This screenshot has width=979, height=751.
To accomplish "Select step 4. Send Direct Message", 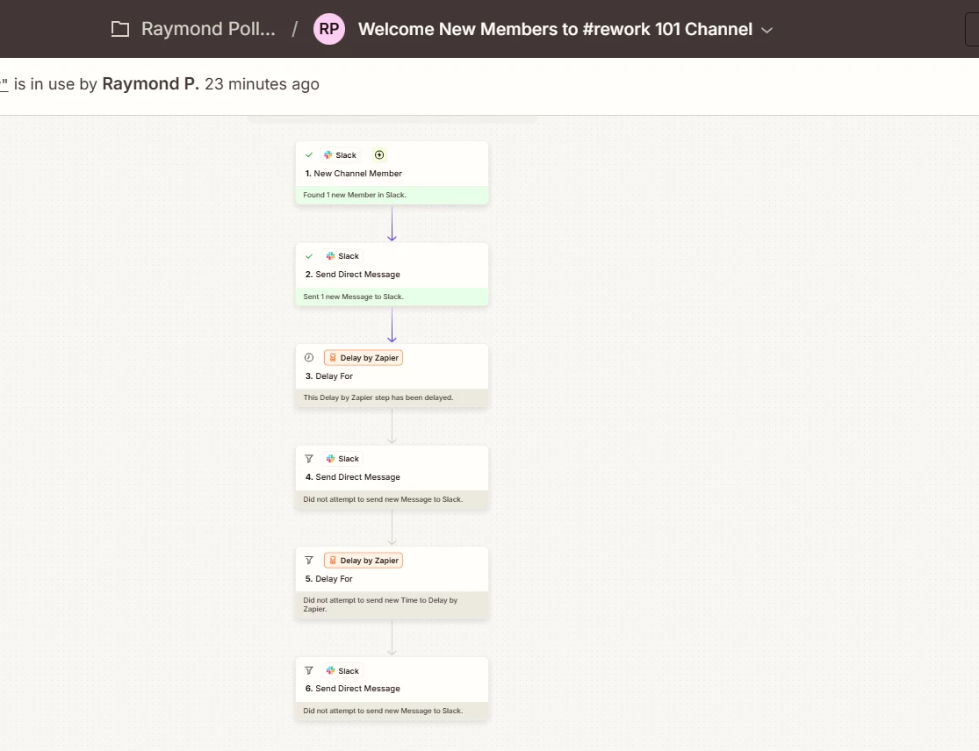I will click(x=353, y=477).
